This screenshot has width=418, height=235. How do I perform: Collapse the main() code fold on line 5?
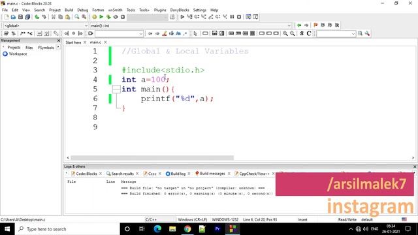click(116, 89)
